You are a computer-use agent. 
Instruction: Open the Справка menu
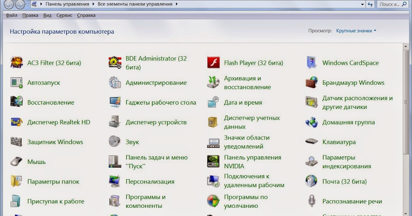(x=86, y=15)
